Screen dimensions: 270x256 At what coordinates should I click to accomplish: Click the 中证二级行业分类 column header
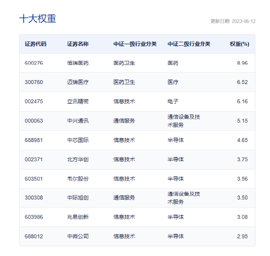tap(189, 44)
